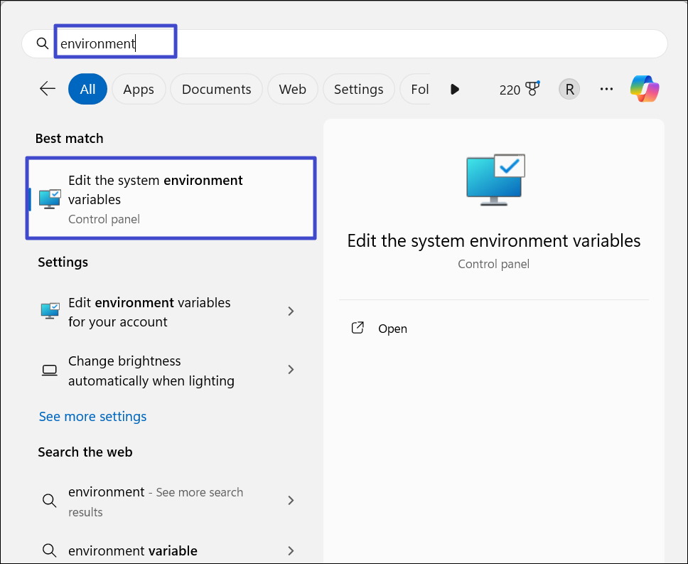Select the Settings filter tab
The height and width of the screenshot is (564, 688).
pos(358,89)
